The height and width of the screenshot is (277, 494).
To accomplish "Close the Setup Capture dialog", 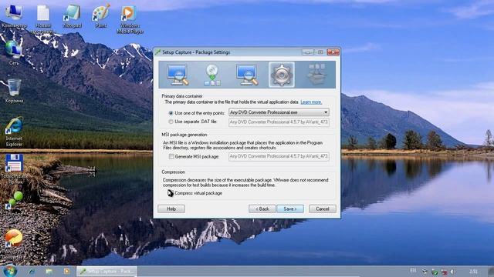I will [x=333, y=52].
